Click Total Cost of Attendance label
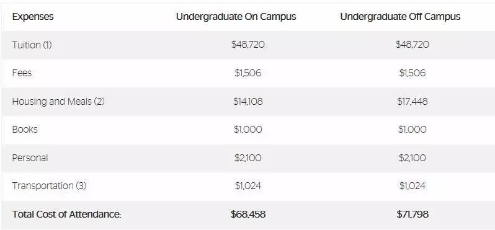Viewport: 495px width, 230px height. click(66, 215)
